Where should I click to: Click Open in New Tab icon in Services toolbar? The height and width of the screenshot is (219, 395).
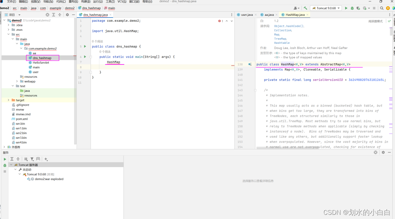(x=38, y=159)
